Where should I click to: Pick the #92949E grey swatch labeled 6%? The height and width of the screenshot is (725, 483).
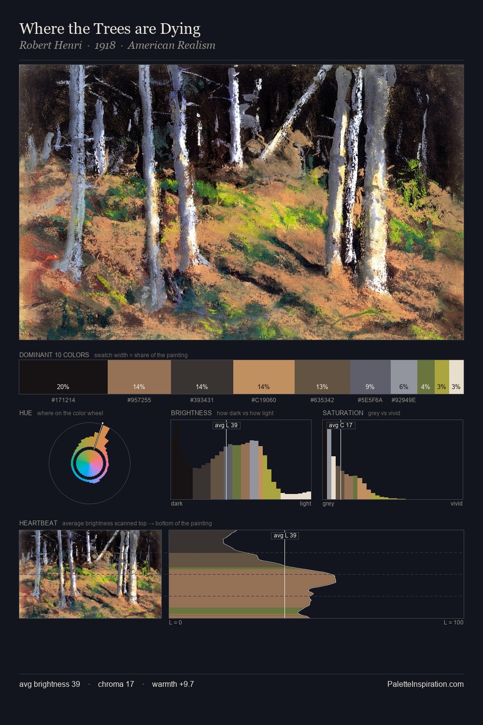tap(404, 377)
